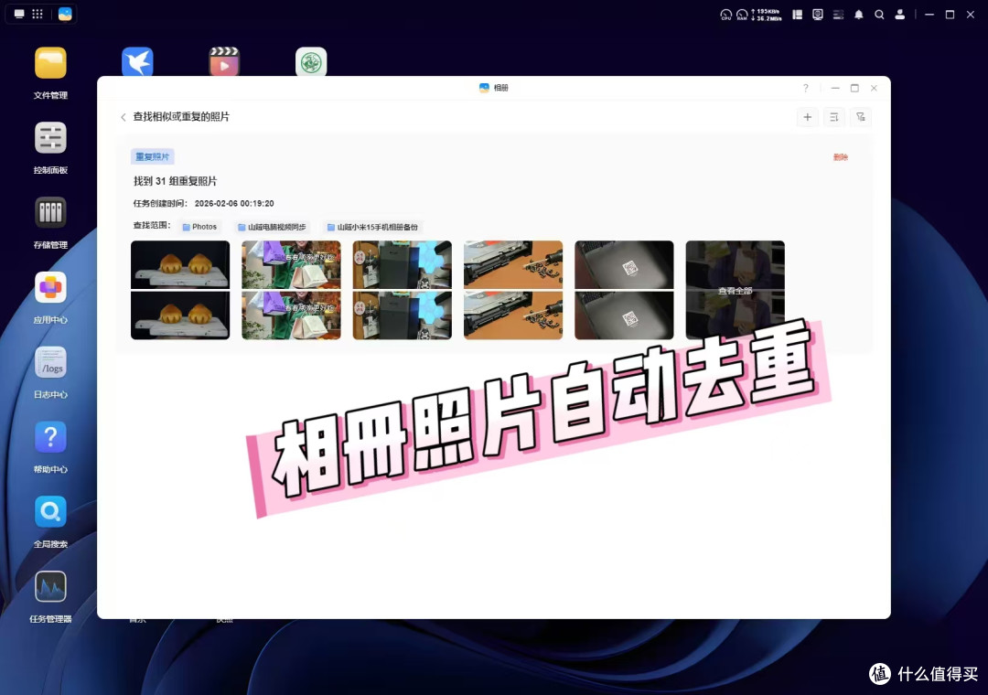The width and height of the screenshot is (988, 695).
Task: Open the app grid launcher icon
Action: coord(38,14)
